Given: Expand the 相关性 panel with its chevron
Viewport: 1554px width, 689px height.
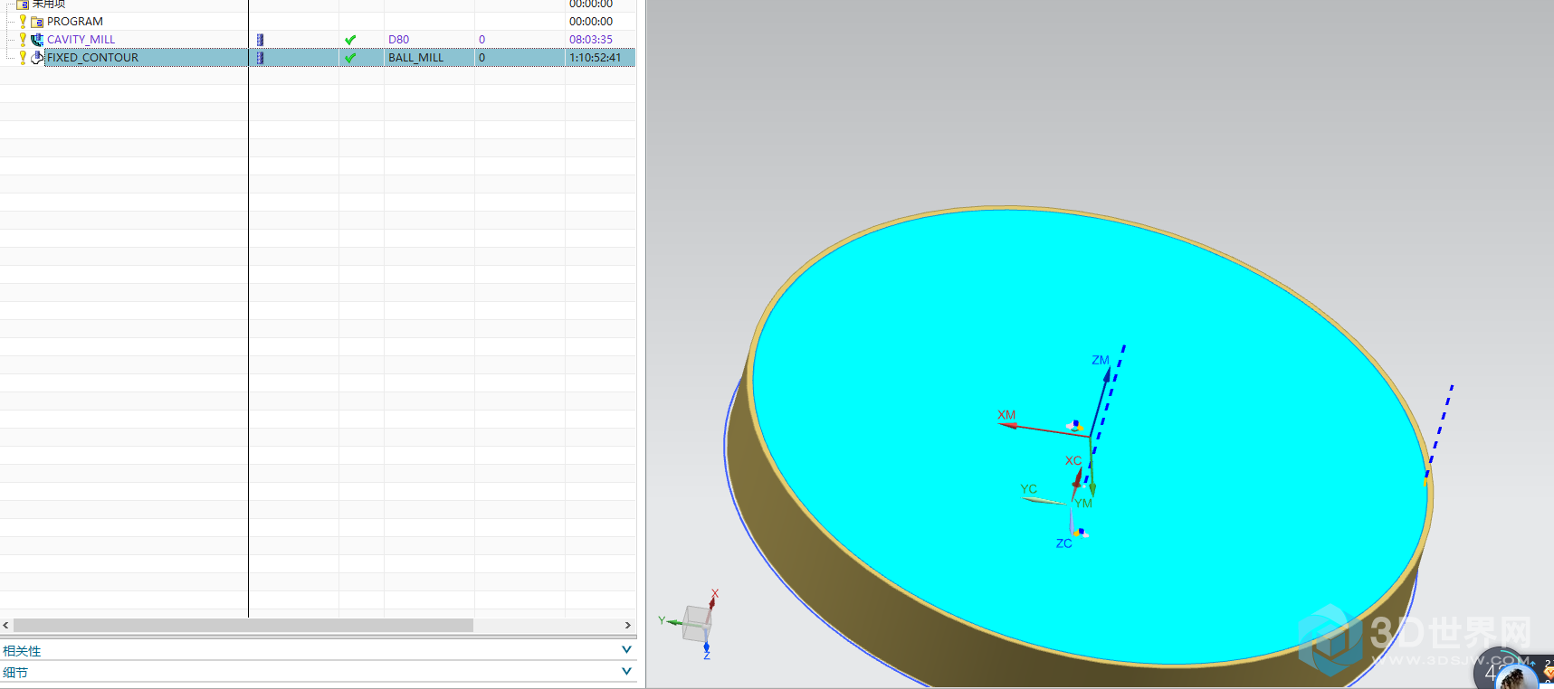Looking at the screenshot, I should click(x=626, y=650).
